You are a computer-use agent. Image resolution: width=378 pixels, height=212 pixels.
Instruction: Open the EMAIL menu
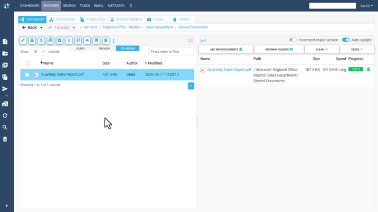(x=99, y=6)
